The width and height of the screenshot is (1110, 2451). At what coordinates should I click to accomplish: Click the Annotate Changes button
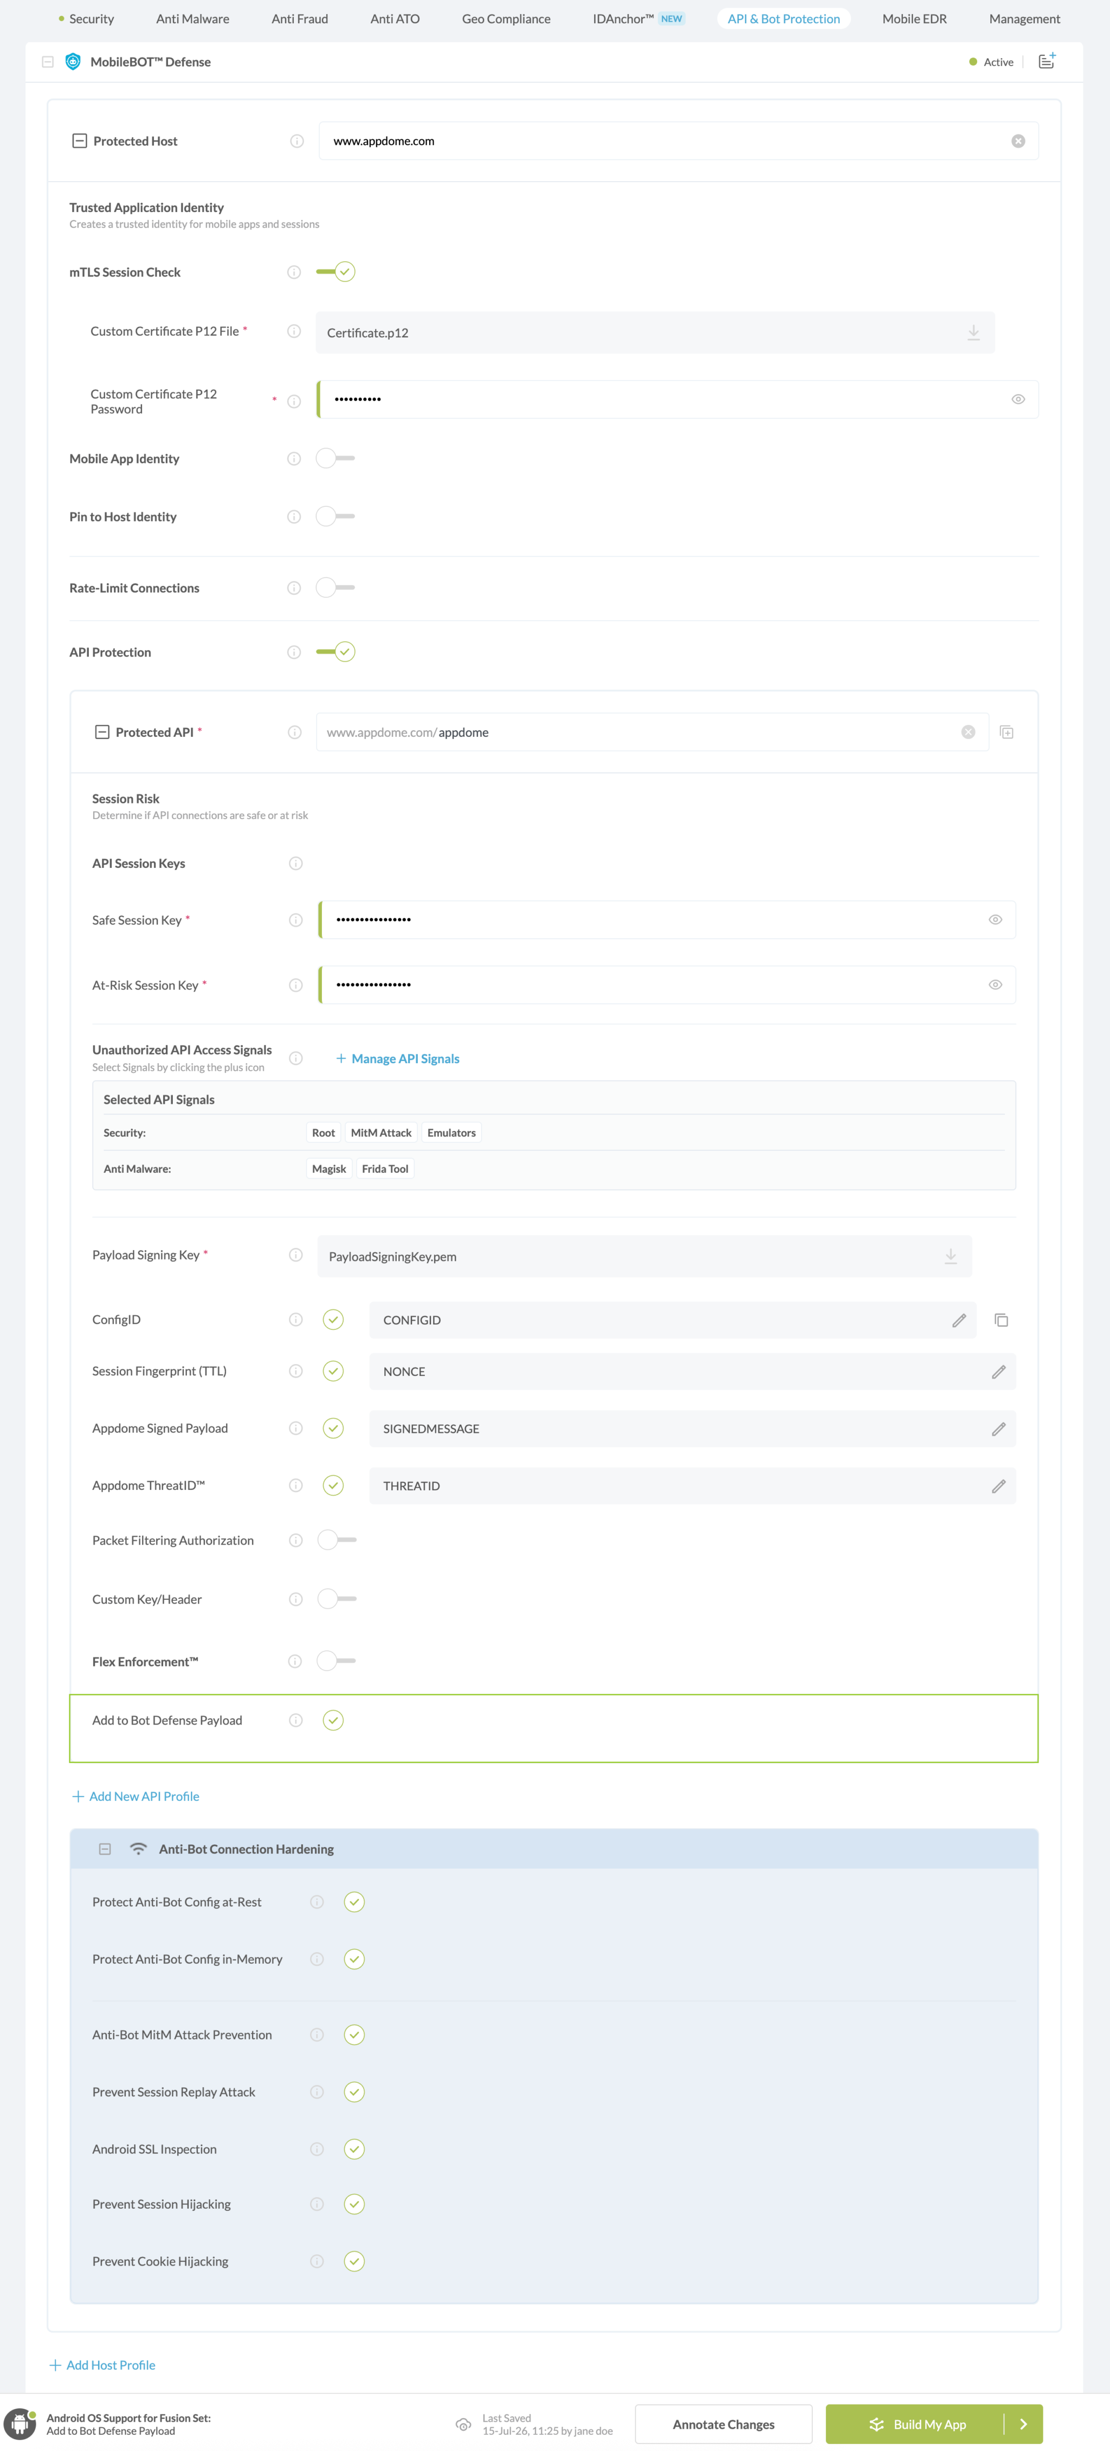tap(724, 2424)
